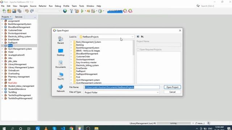Open the Navigate menu
Image resolution: width=232 pixels, height=130 pixels.
[x=24, y=6]
